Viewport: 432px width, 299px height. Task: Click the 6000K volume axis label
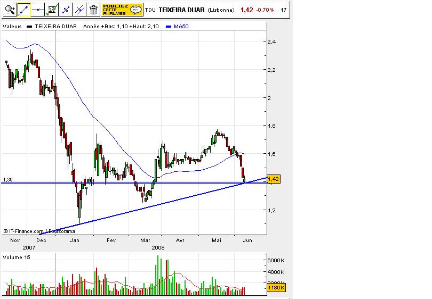click(x=276, y=260)
